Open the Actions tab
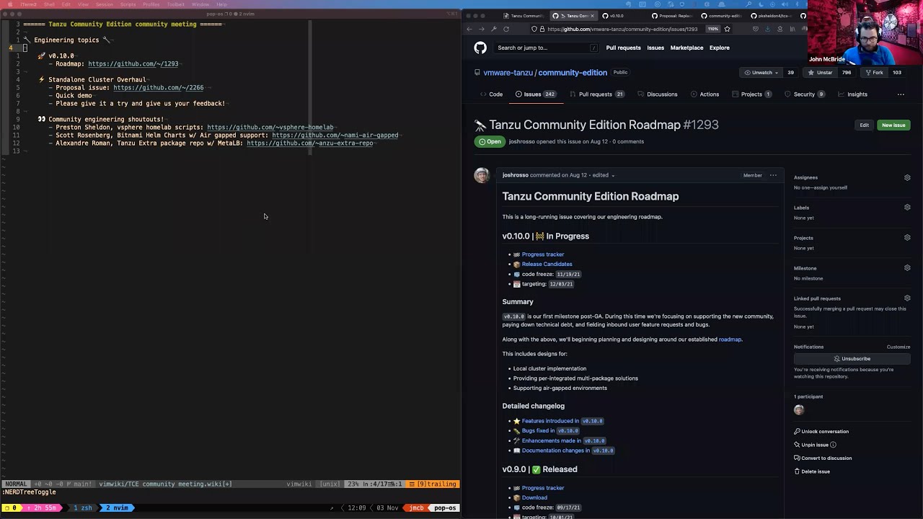Screen dimensions: 923x519 tap(705, 94)
